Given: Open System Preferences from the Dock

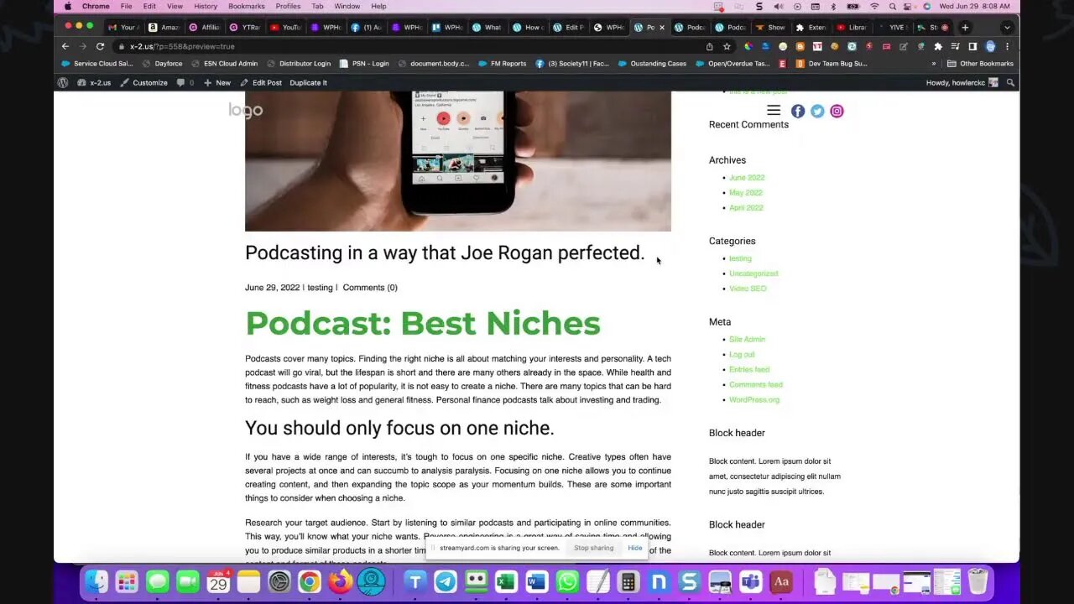Looking at the screenshot, I should pos(279,581).
